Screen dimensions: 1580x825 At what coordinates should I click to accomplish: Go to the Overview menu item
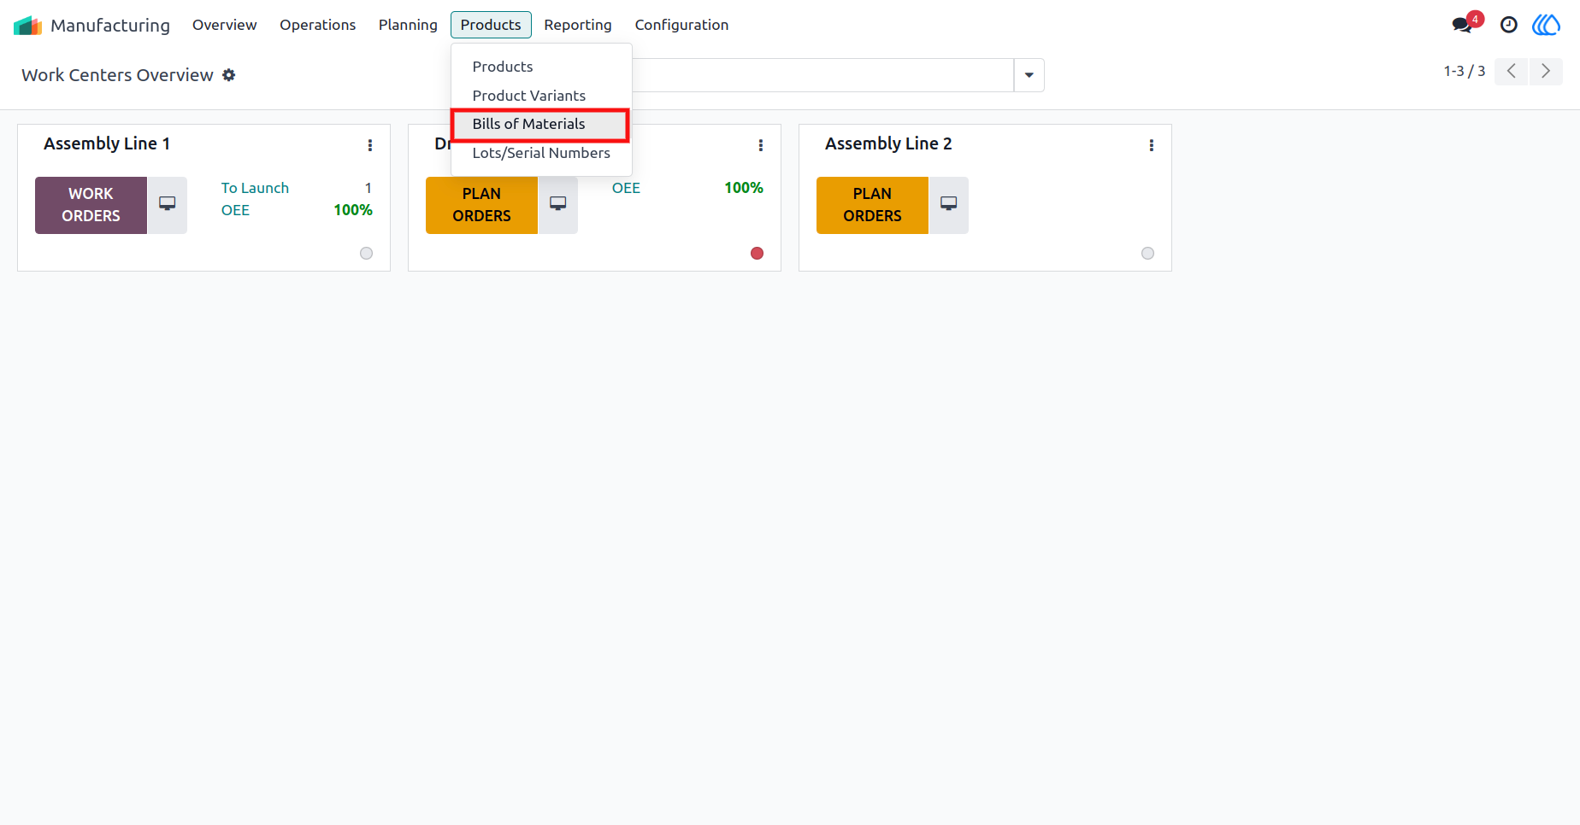224,25
